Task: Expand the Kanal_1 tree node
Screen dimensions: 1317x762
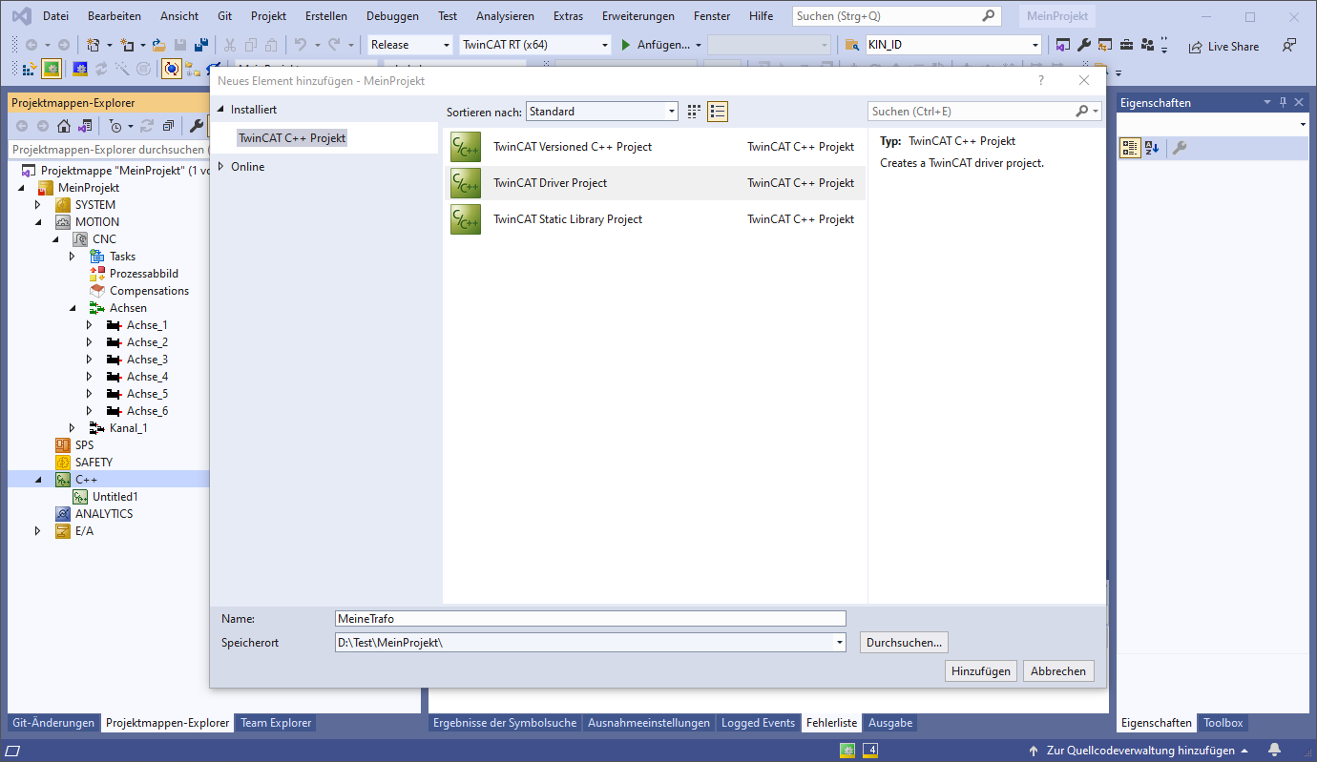Action: click(73, 428)
